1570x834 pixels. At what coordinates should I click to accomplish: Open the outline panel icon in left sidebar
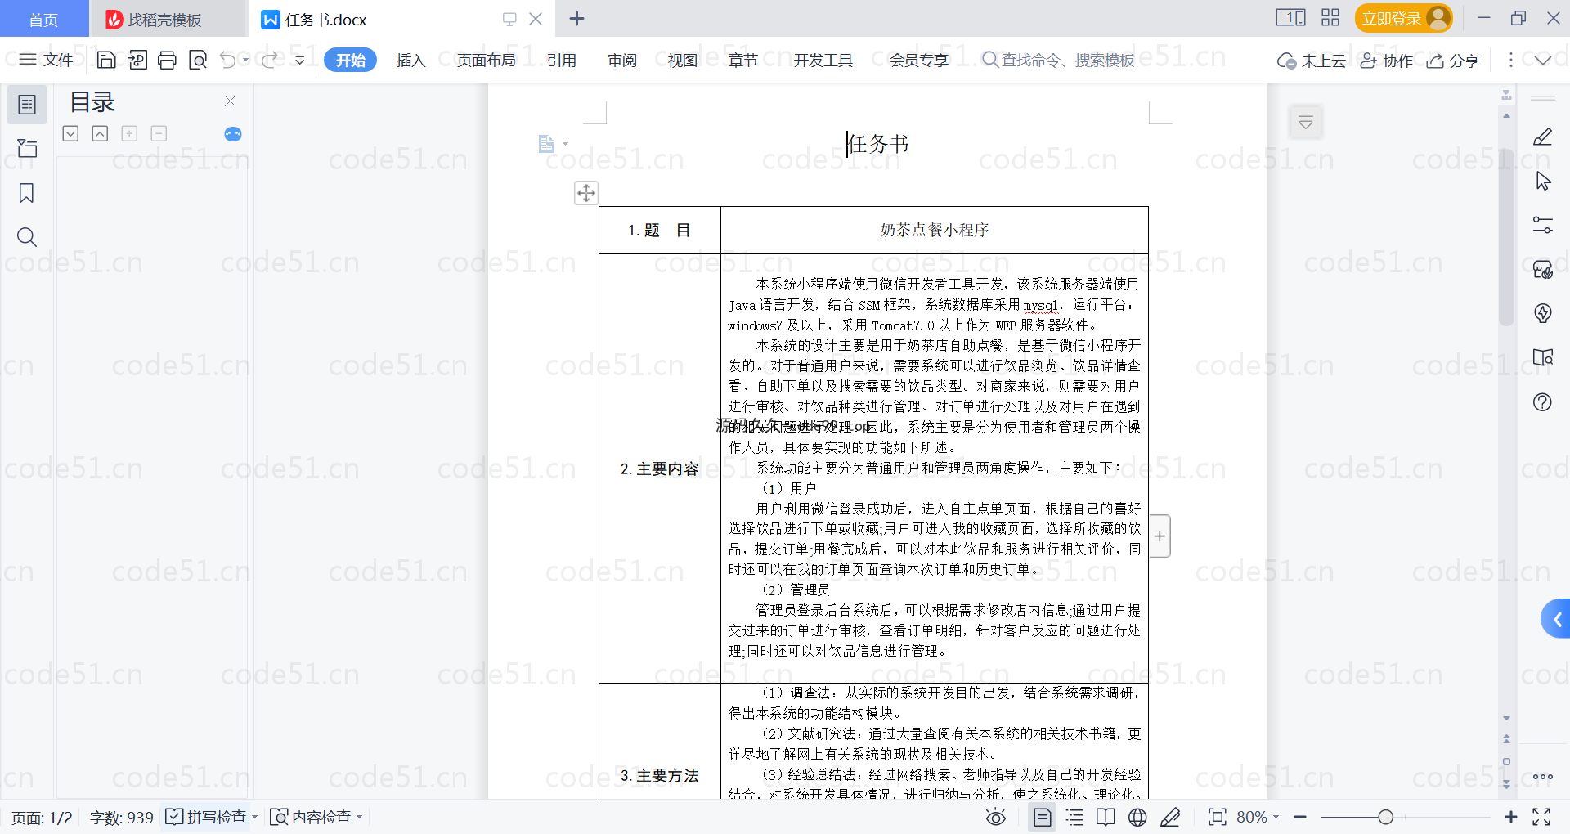tap(27, 105)
